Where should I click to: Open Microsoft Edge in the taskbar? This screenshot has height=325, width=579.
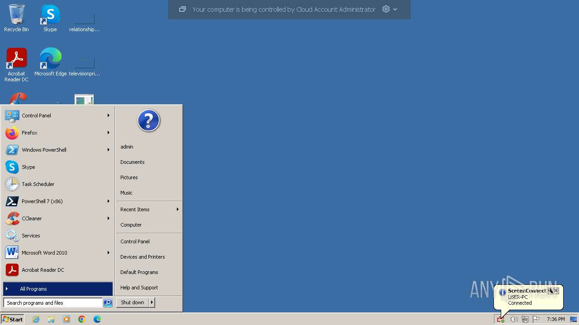click(x=97, y=319)
